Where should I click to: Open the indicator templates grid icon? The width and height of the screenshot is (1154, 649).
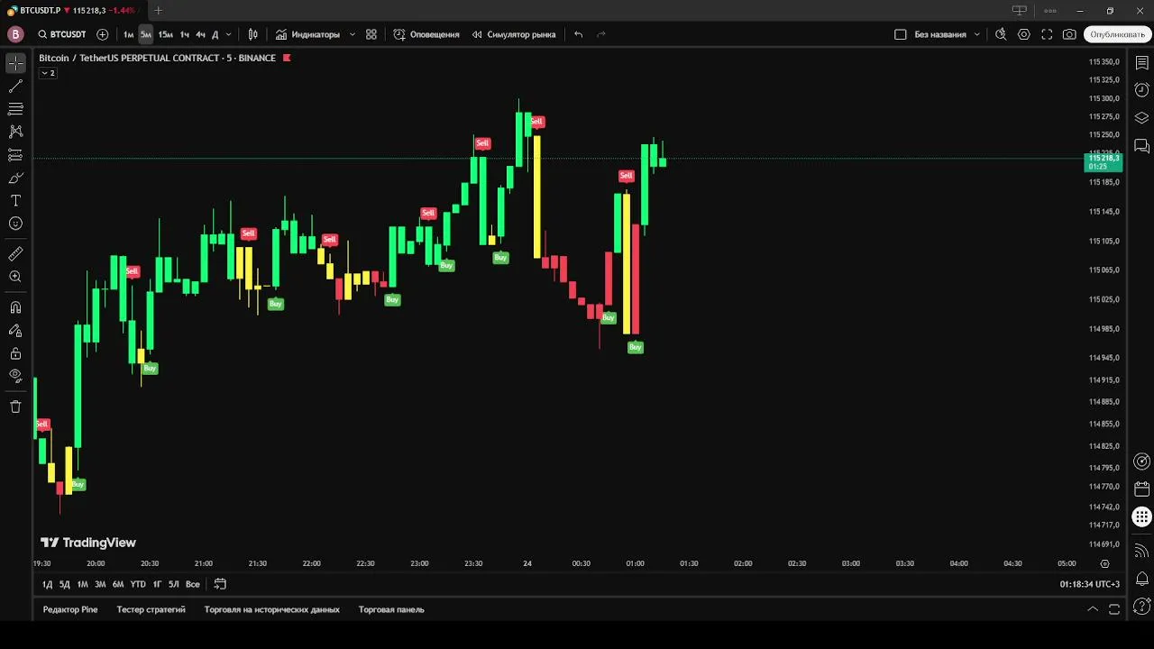pyautogui.click(x=371, y=34)
